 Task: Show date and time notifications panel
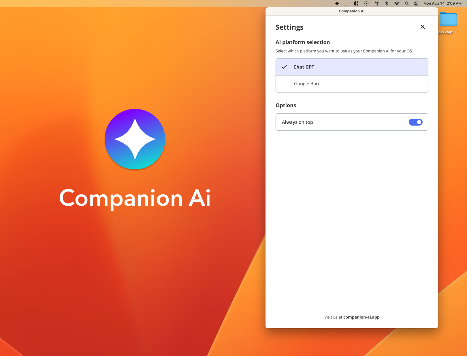(x=442, y=3)
